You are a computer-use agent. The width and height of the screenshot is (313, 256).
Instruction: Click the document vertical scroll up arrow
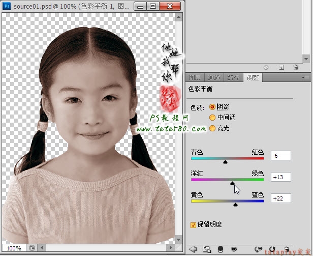(x=178, y=17)
